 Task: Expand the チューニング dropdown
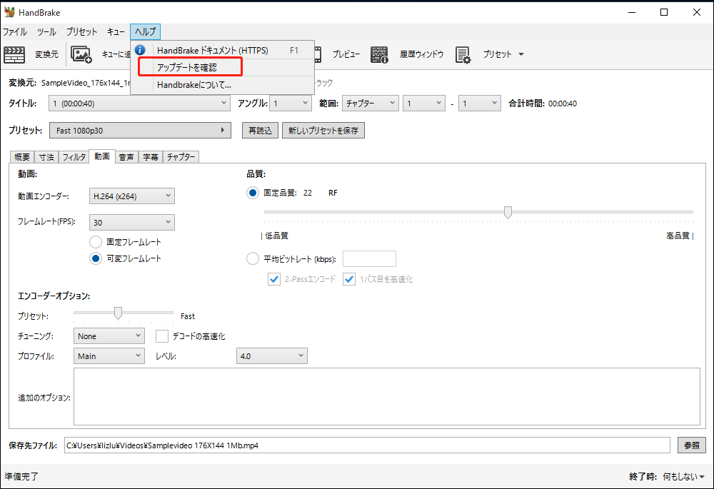click(109, 336)
